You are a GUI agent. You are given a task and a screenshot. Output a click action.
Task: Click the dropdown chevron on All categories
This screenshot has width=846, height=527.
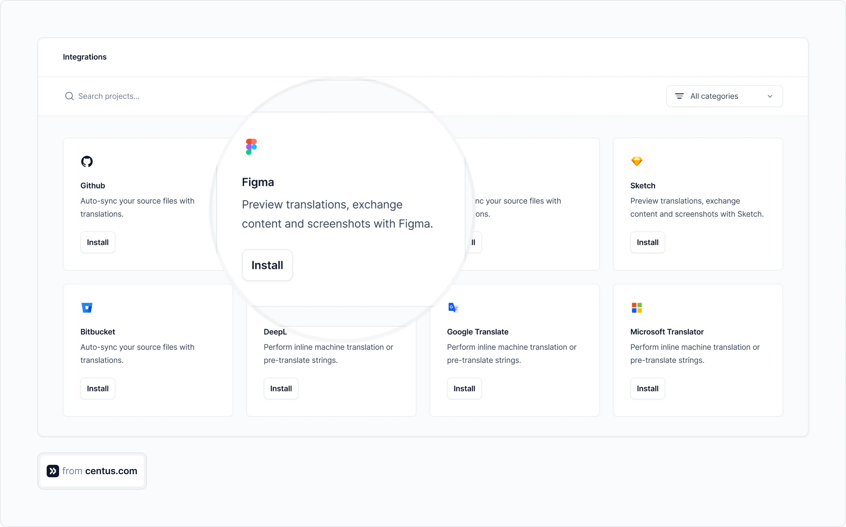point(770,96)
